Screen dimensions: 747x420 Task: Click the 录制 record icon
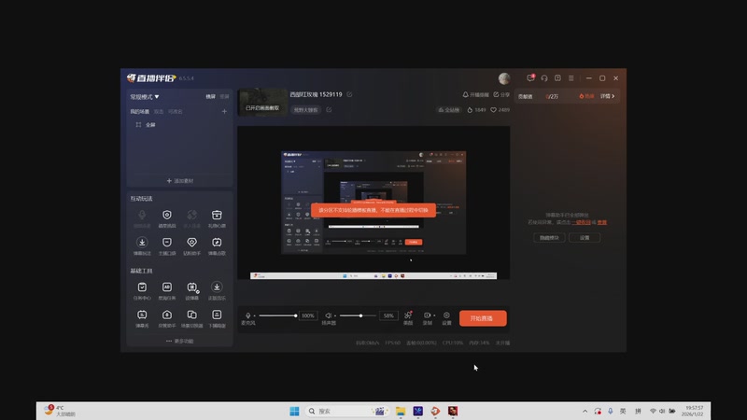pos(427,315)
